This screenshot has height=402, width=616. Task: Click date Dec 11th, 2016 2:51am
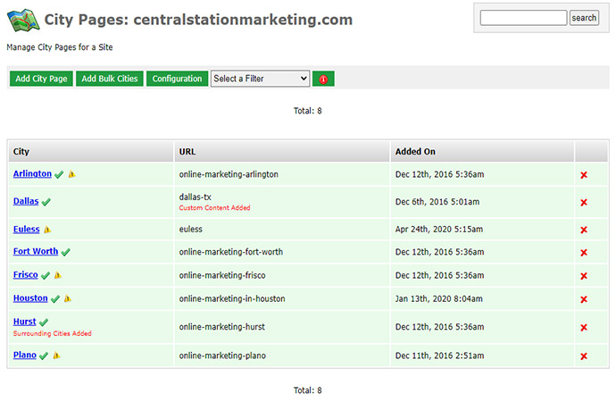(x=439, y=356)
